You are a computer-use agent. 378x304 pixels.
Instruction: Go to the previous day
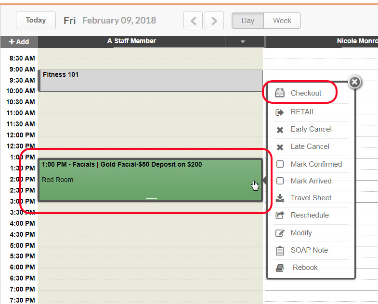pos(193,21)
